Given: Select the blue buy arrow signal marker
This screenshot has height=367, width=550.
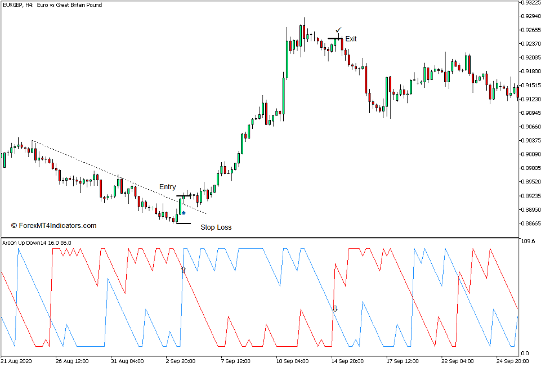Looking at the screenshot, I should pyautogui.click(x=183, y=213).
